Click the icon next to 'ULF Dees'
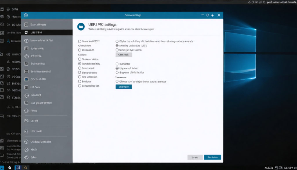This screenshot has height=170, width=297. [26, 87]
